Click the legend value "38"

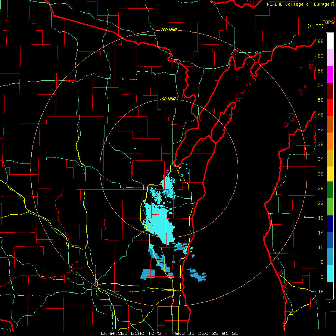pos(321,144)
